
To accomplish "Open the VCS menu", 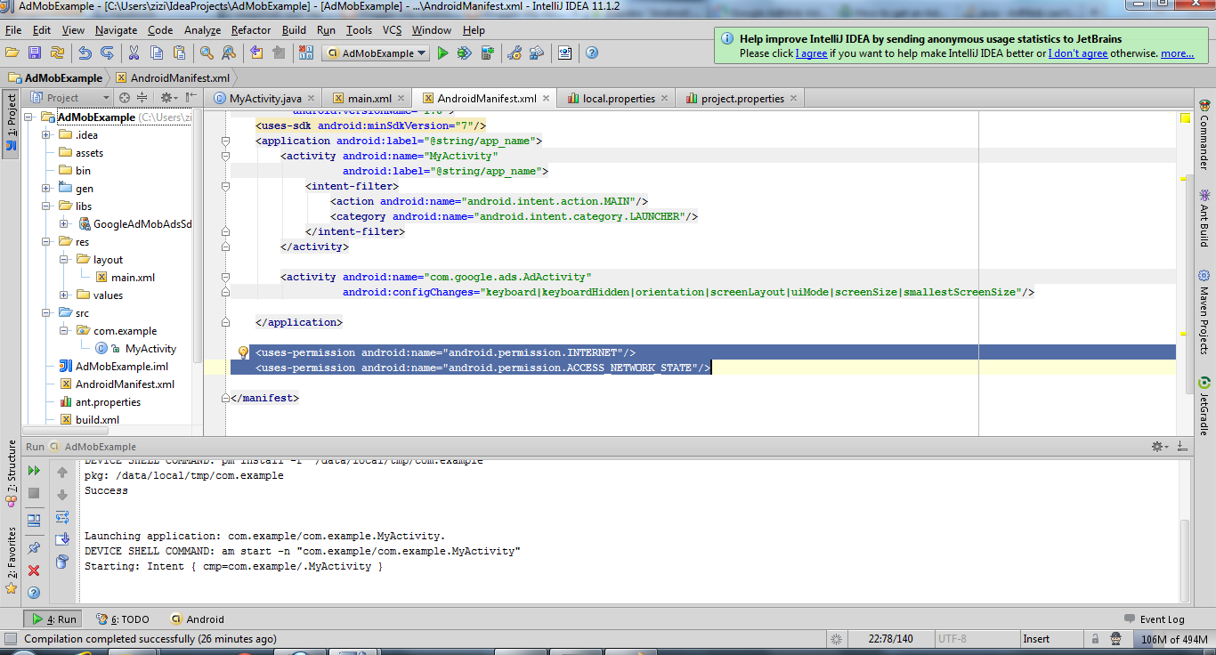I will click(393, 30).
